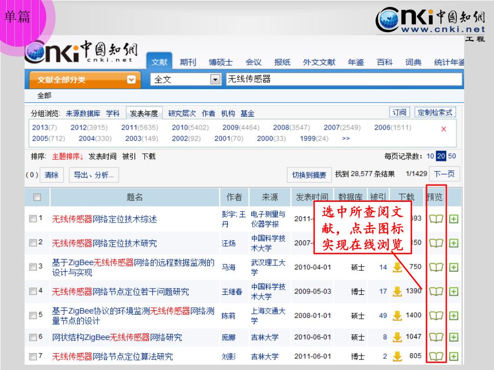494x370 pixels.
Task: Select the checkbox for result 3
Action: [x=33, y=267]
